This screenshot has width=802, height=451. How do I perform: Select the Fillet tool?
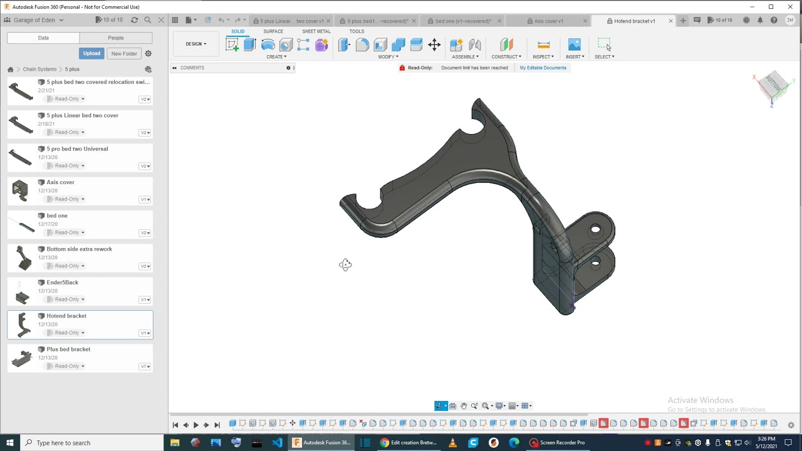(362, 44)
